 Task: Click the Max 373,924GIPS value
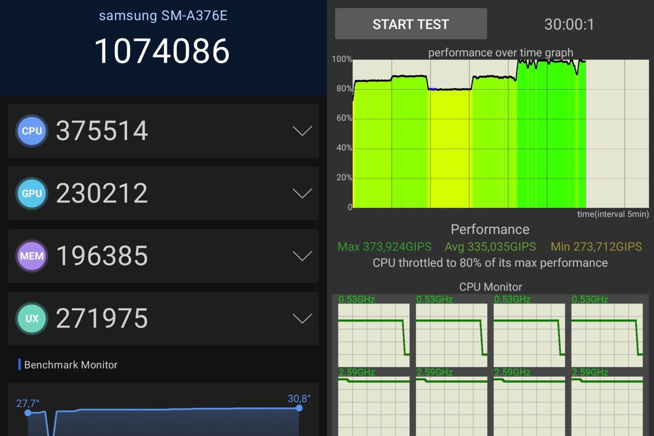384,247
